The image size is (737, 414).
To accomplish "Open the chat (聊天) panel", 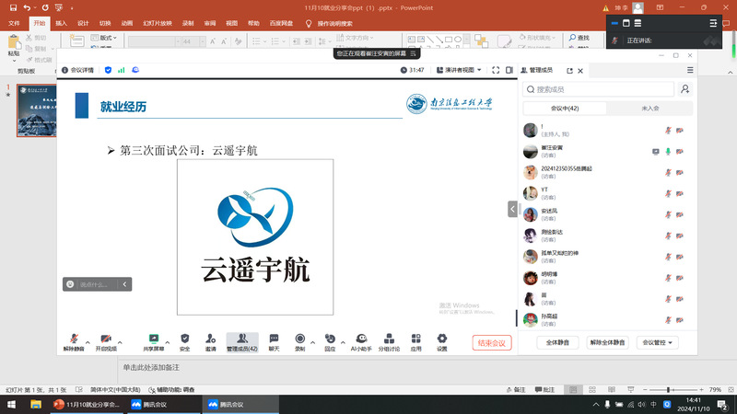I will 274,342.
